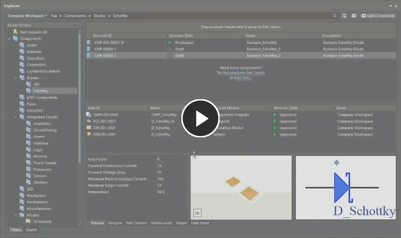Collapse the Models folder node

16,215
